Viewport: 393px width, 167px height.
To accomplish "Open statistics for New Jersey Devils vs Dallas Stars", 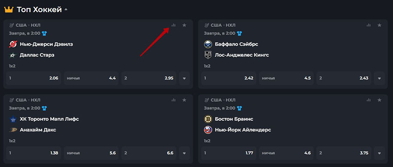I will tap(173, 25).
